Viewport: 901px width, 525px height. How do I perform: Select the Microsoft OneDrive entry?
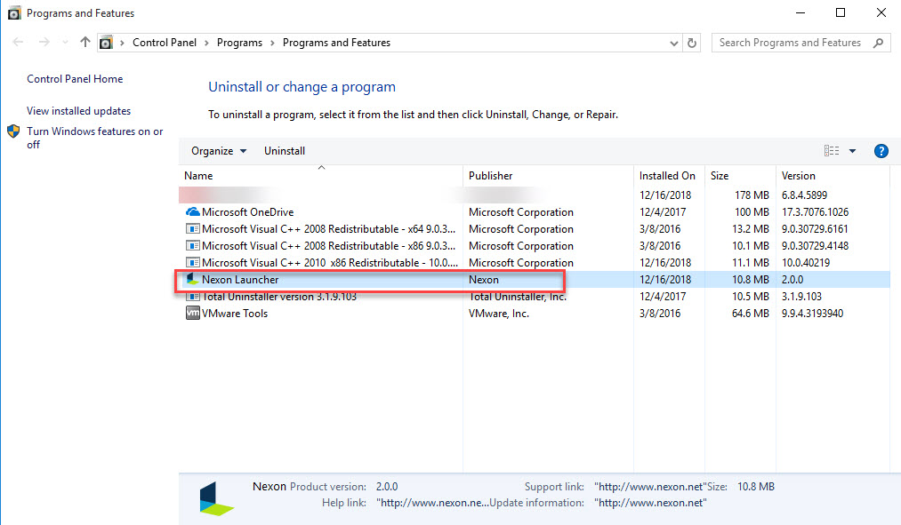[x=247, y=212]
